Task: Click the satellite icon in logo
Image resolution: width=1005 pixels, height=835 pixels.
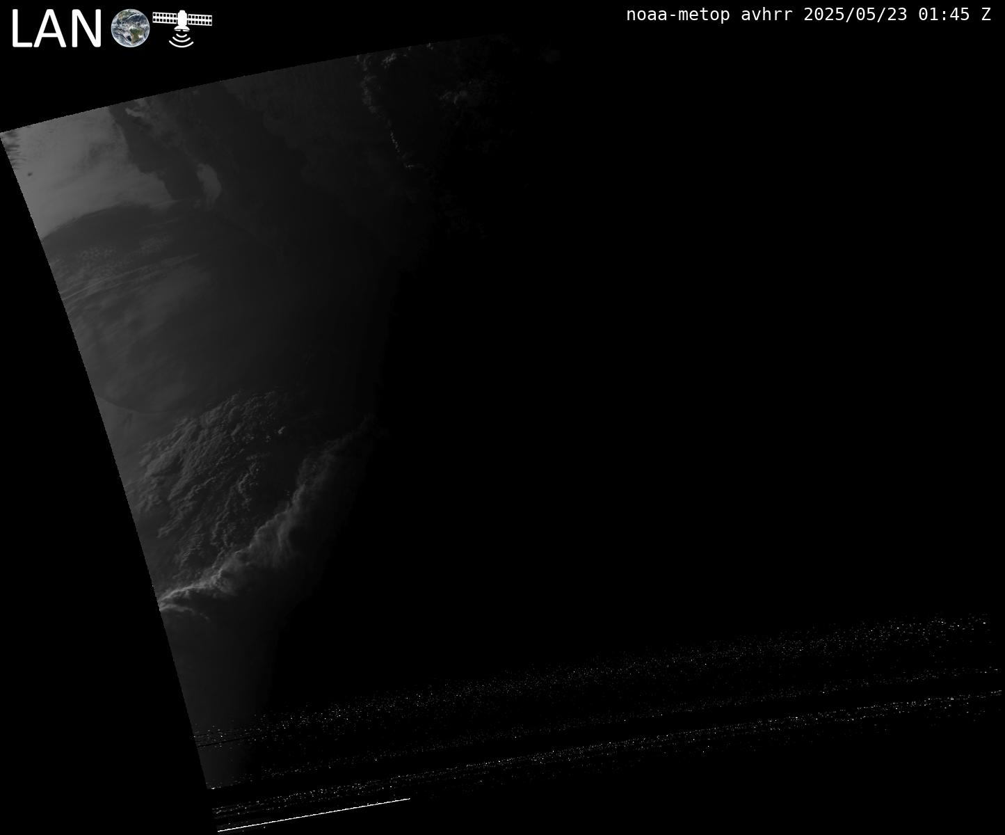Action: pyautogui.click(x=182, y=28)
